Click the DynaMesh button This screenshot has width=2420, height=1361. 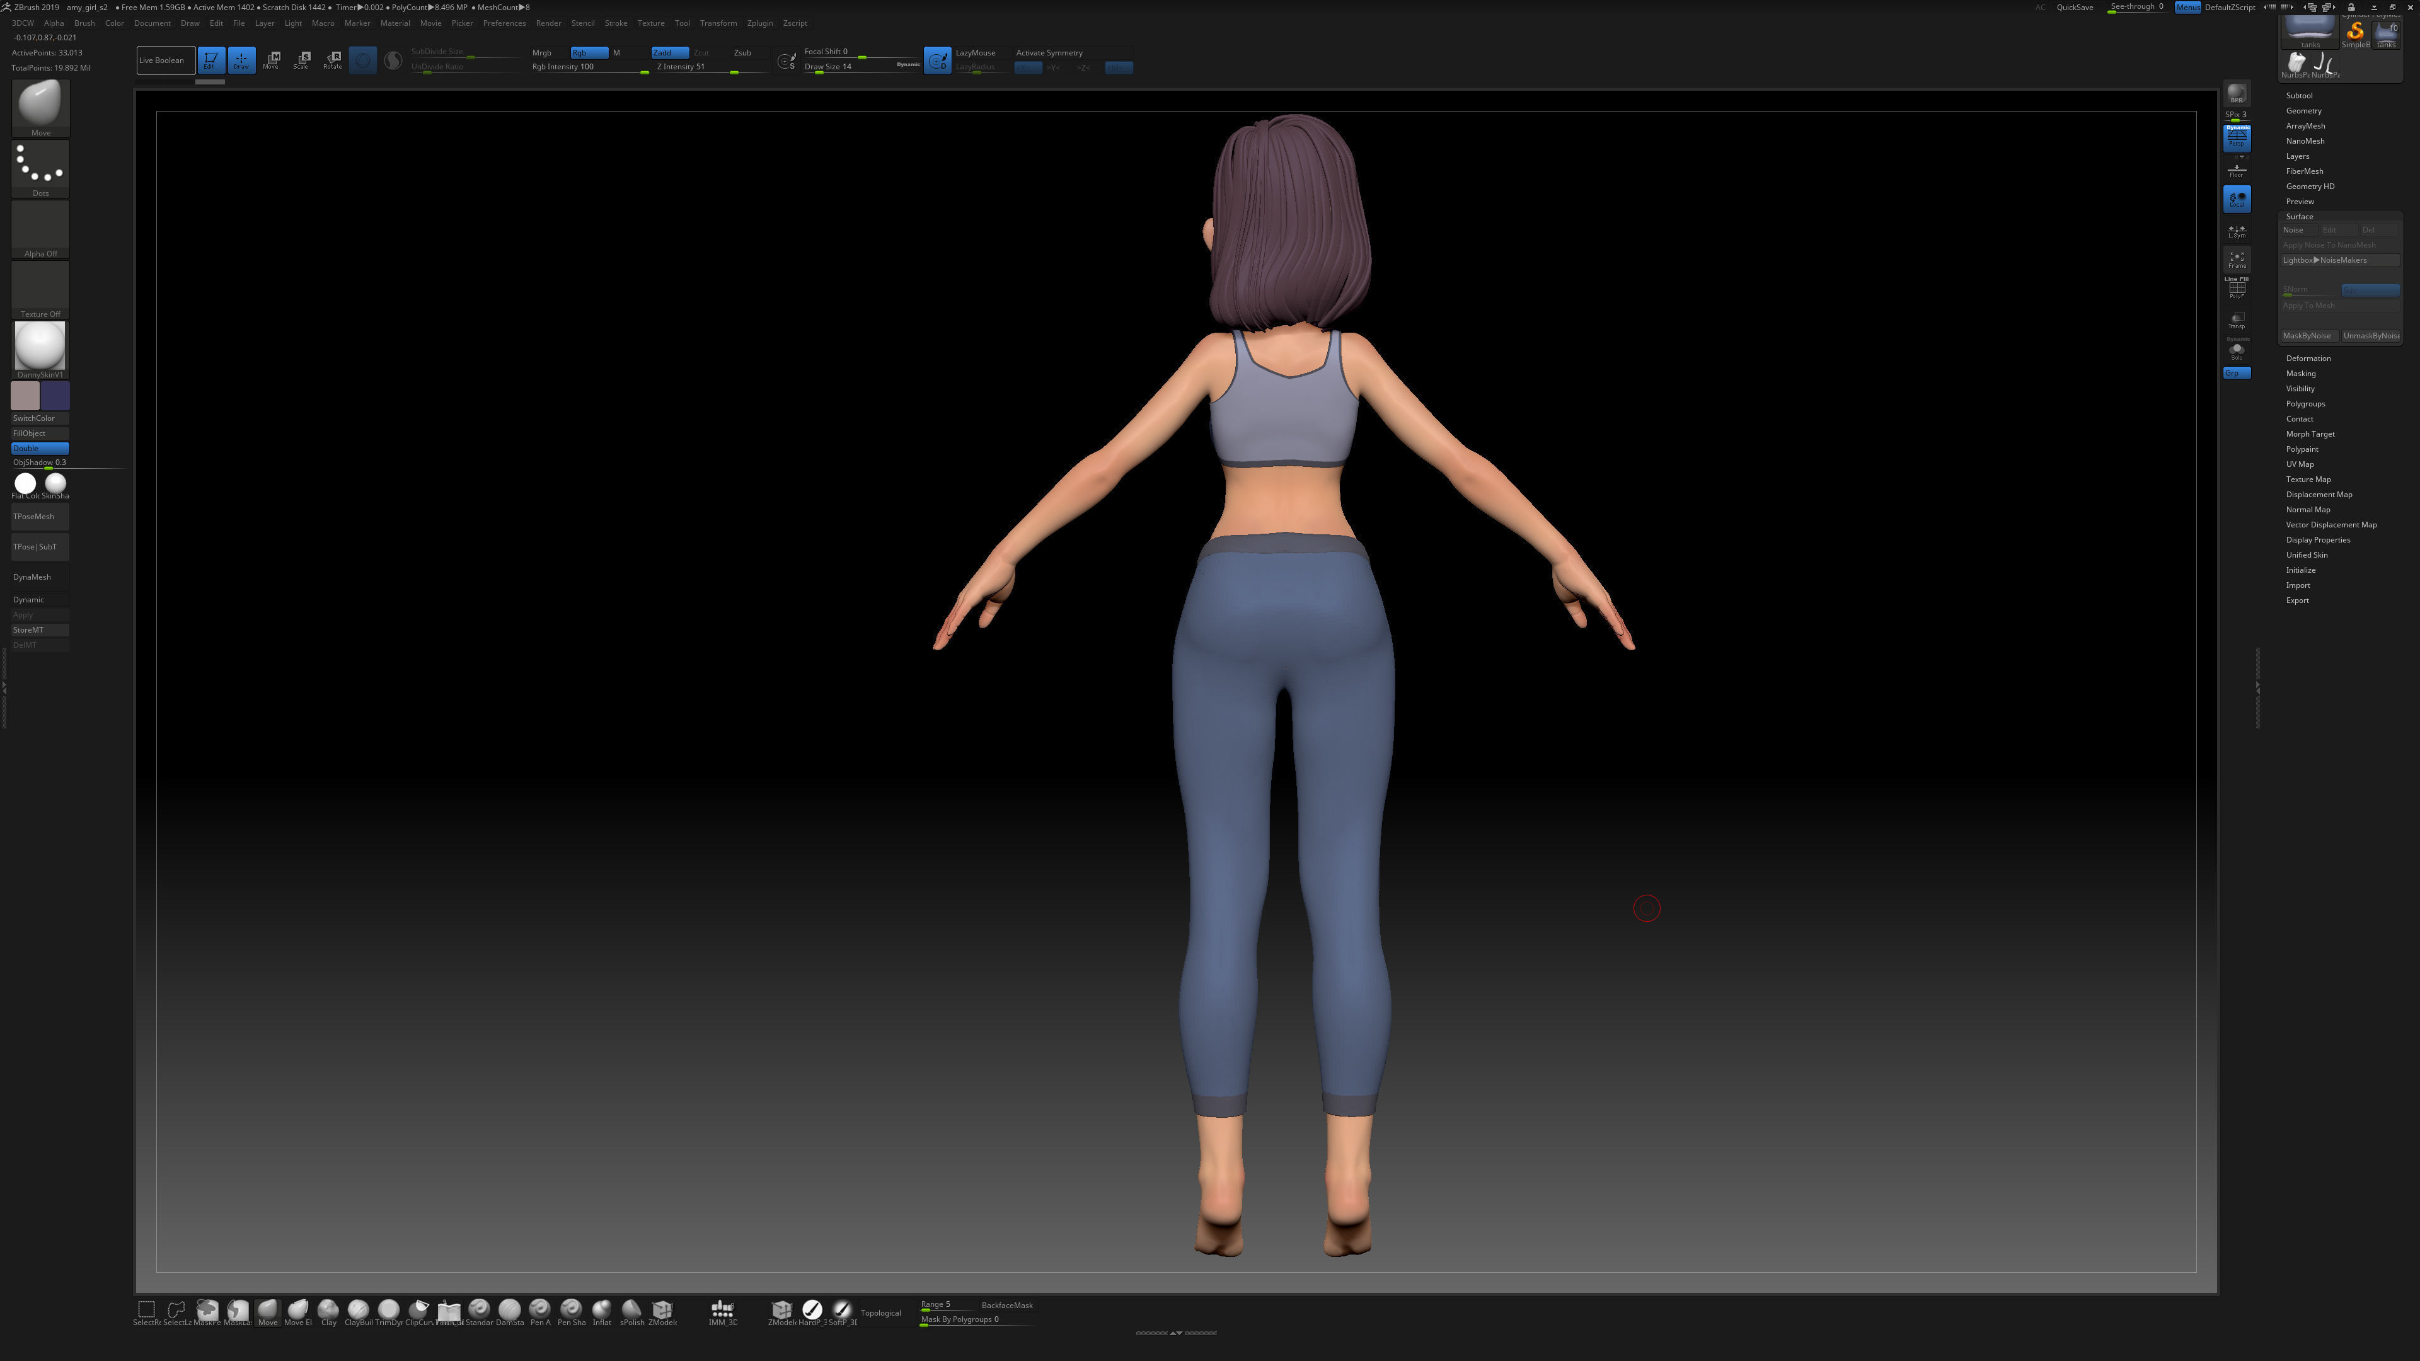40,577
